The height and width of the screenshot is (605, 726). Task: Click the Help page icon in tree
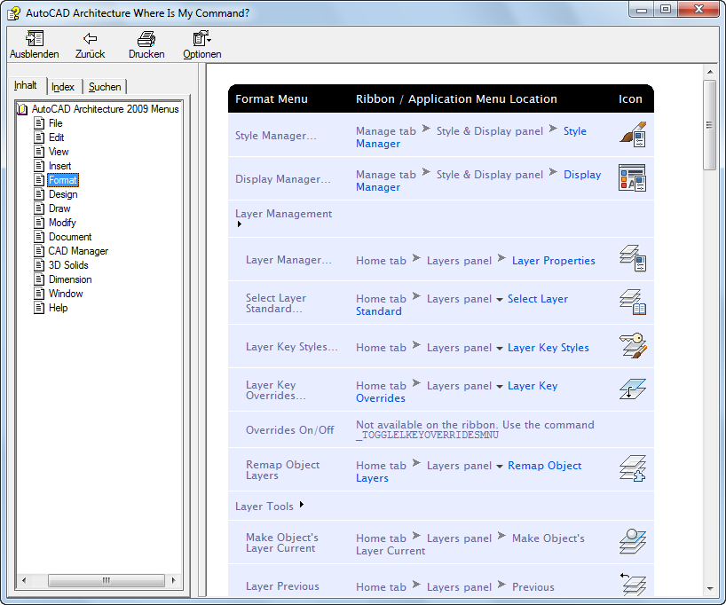tap(39, 308)
